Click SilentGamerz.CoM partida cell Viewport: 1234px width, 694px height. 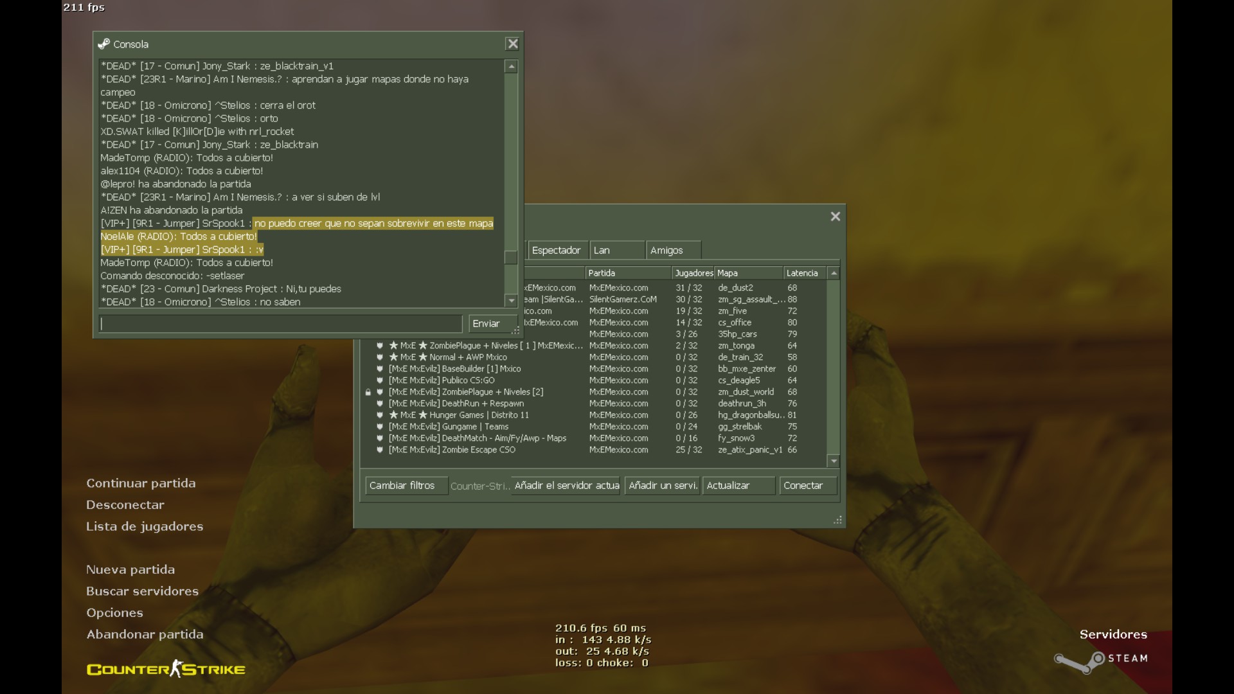623,299
